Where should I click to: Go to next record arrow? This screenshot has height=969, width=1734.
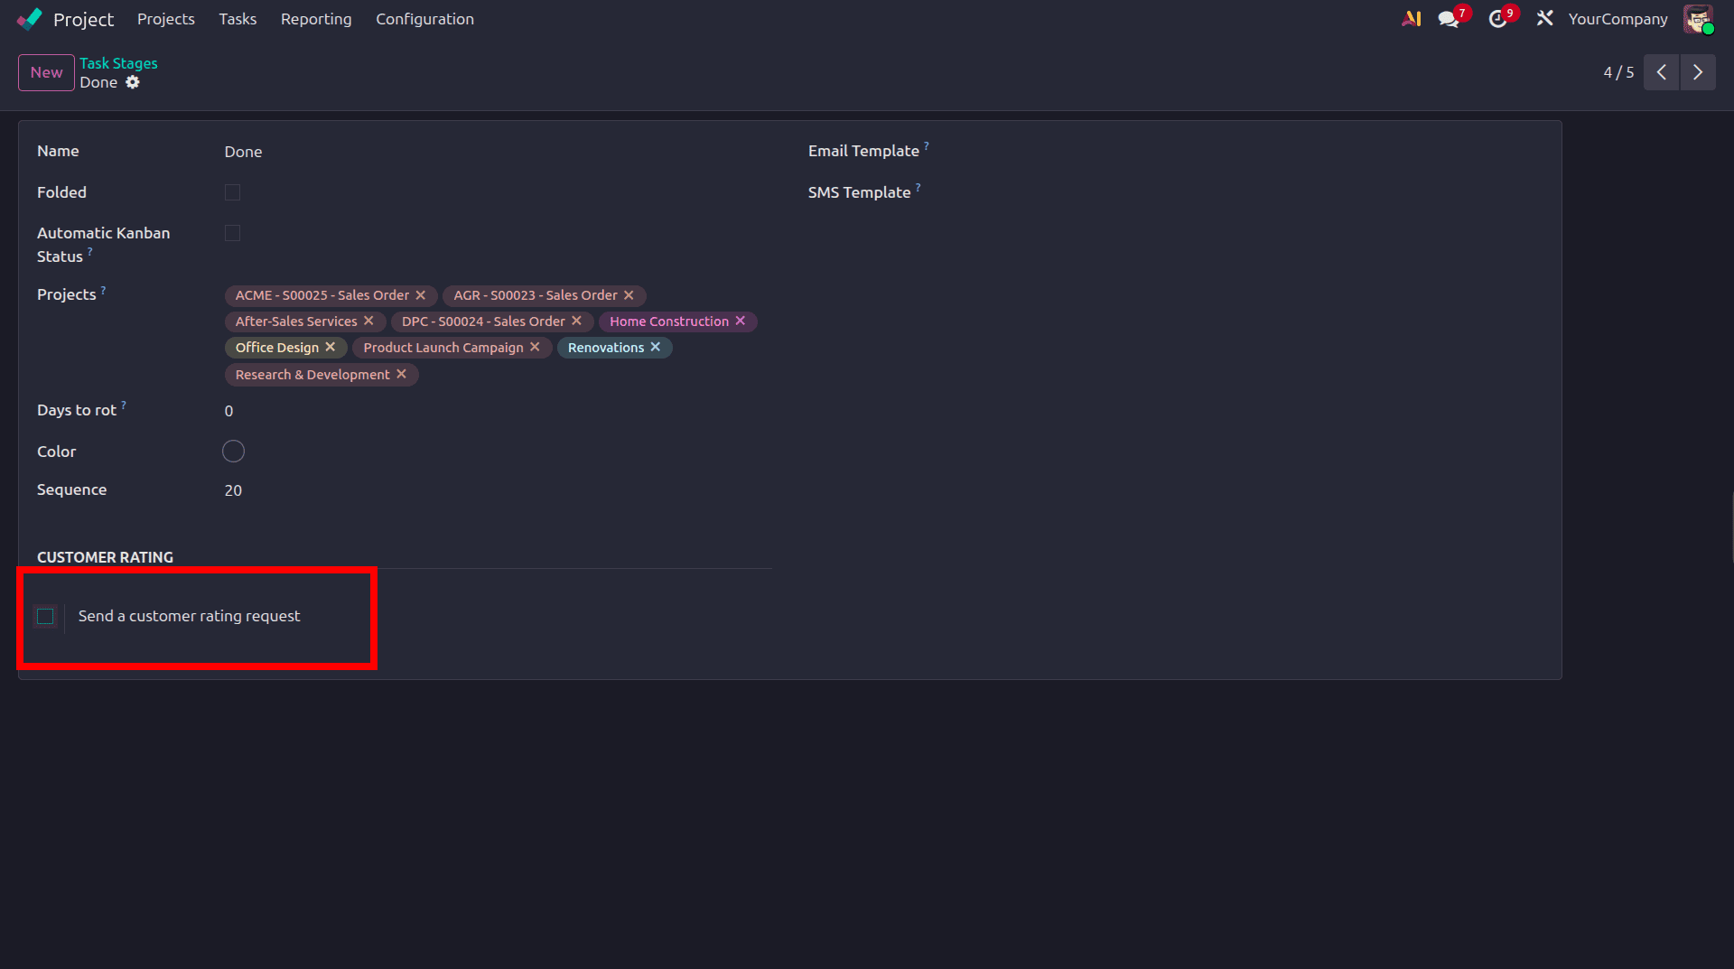point(1698,72)
